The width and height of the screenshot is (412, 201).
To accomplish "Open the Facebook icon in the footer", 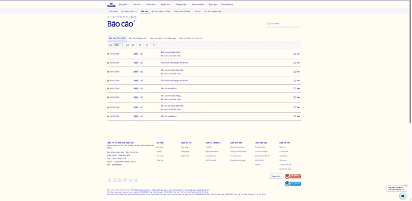I will 109,180.
